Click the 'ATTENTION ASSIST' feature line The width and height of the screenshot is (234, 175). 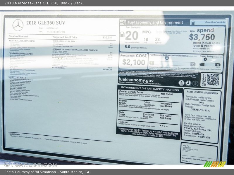[16, 85]
